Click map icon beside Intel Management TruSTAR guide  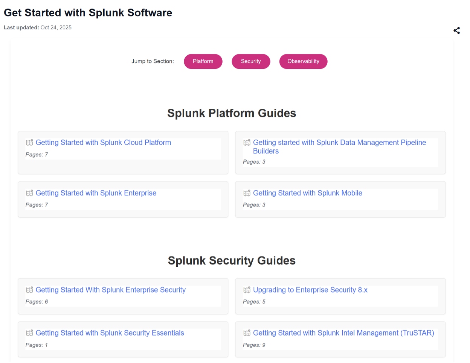247,333
